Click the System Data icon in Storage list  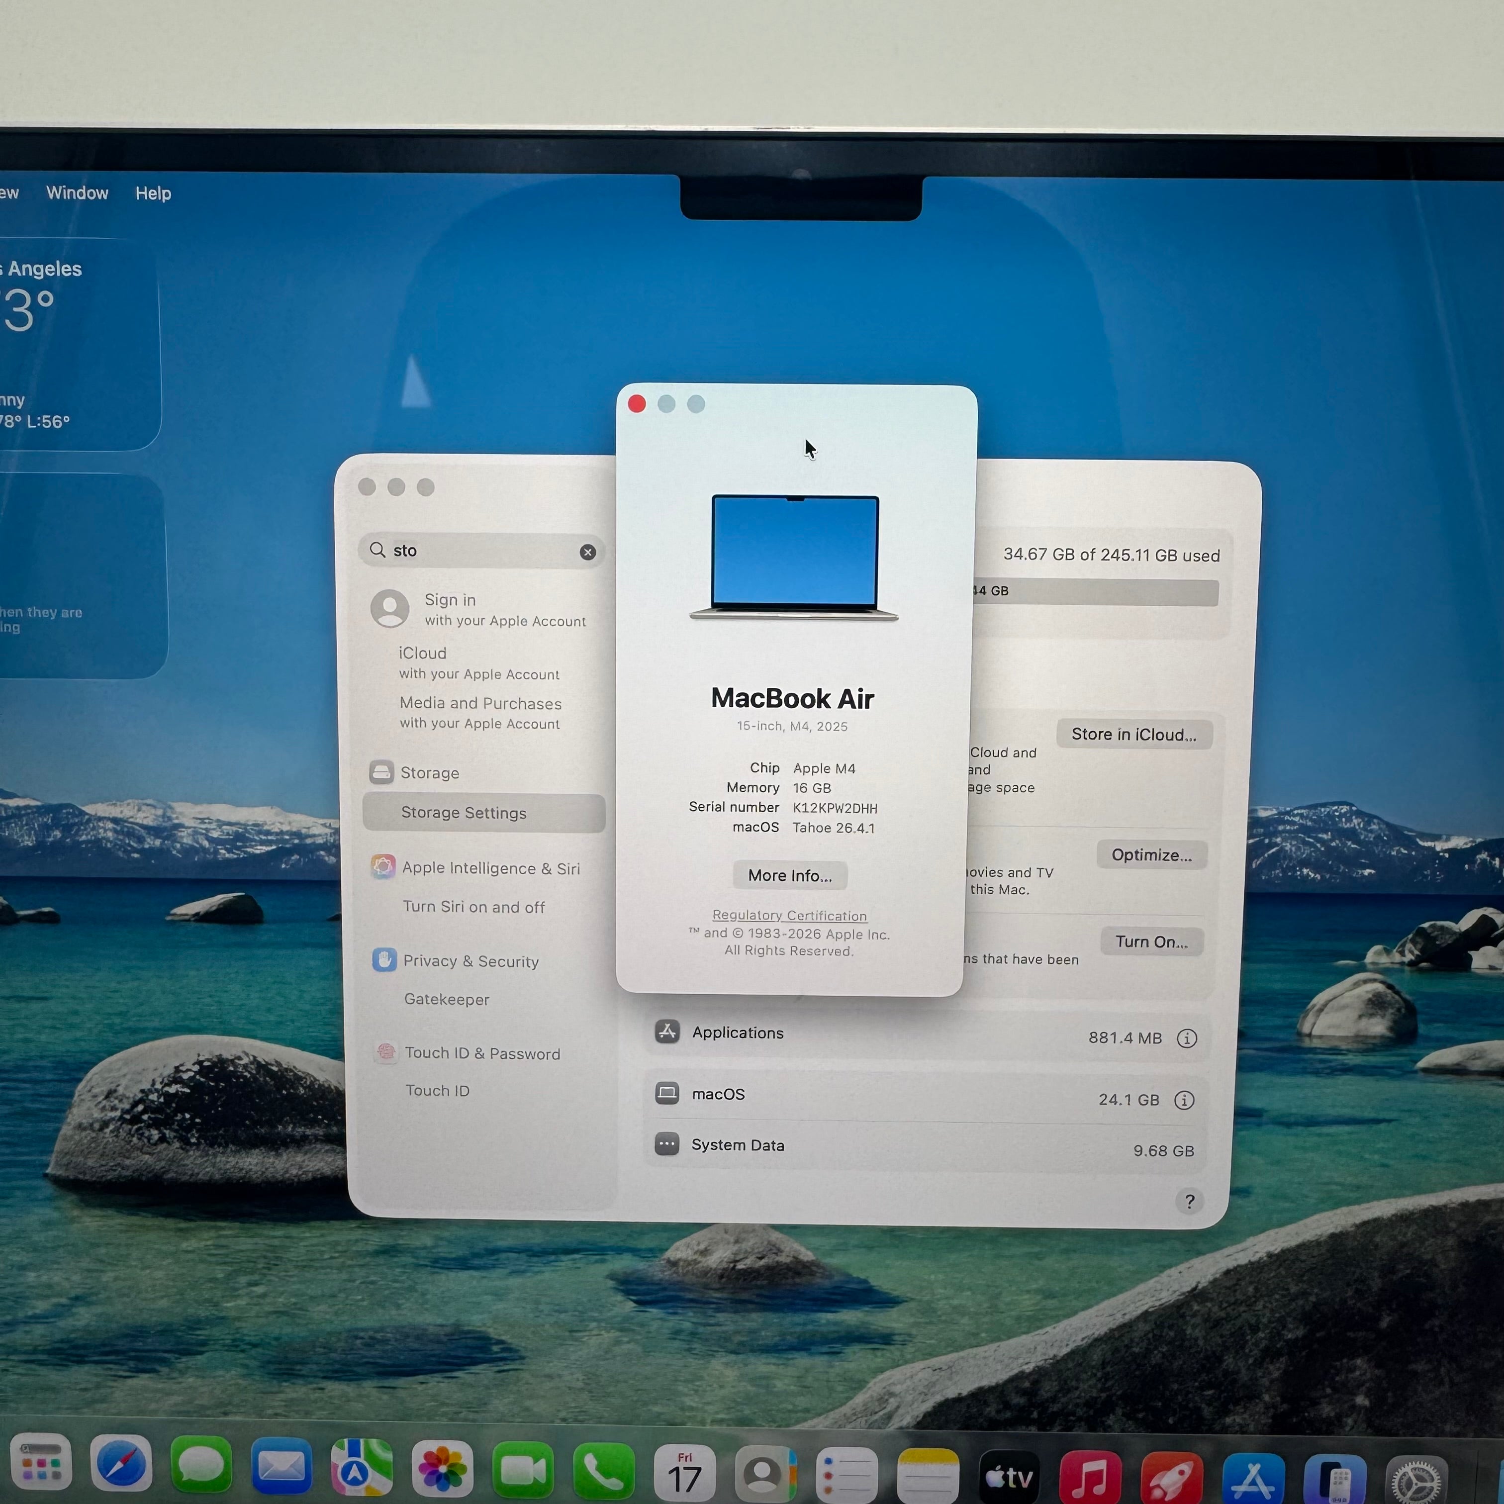tap(667, 1144)
